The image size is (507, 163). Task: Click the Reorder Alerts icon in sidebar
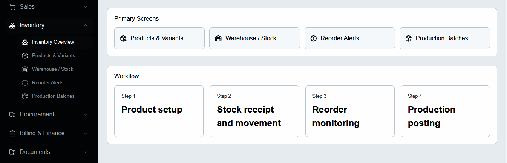coord(25,83)
